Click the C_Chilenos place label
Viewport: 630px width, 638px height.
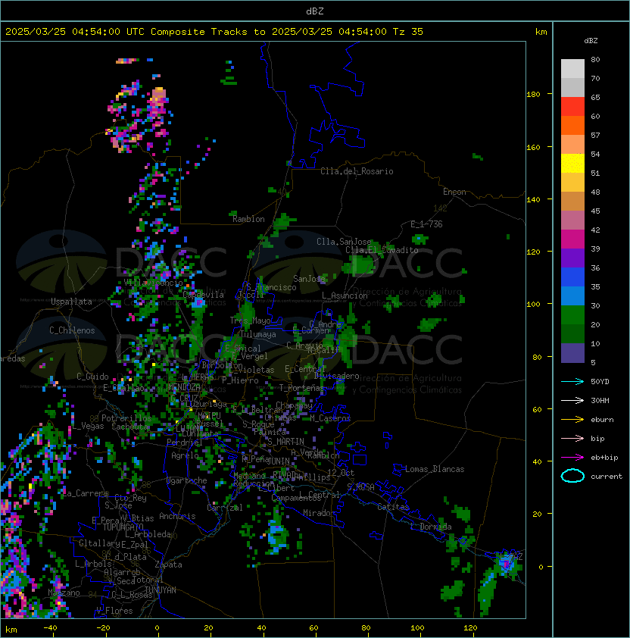pyautogui.click(x=72, y=330)
